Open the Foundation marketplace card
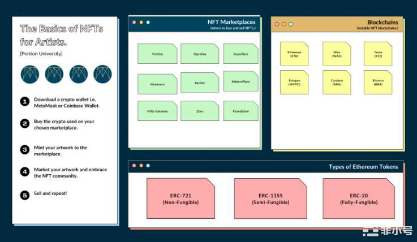This screenshot has width=417, height=242. tap(240, 111)
